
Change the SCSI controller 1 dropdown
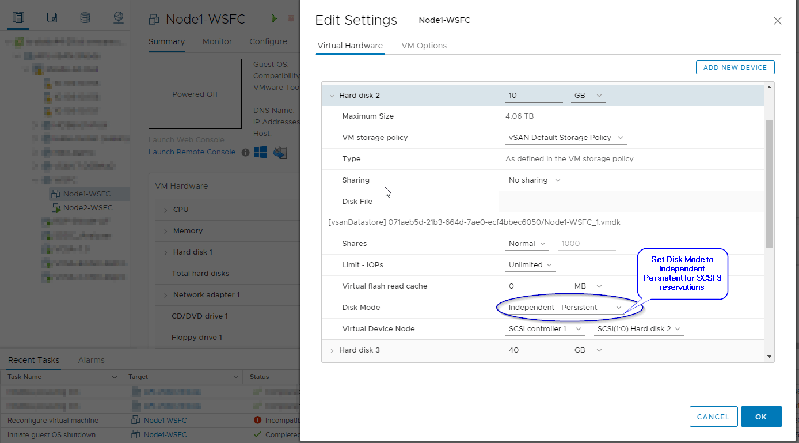point(546,329)
